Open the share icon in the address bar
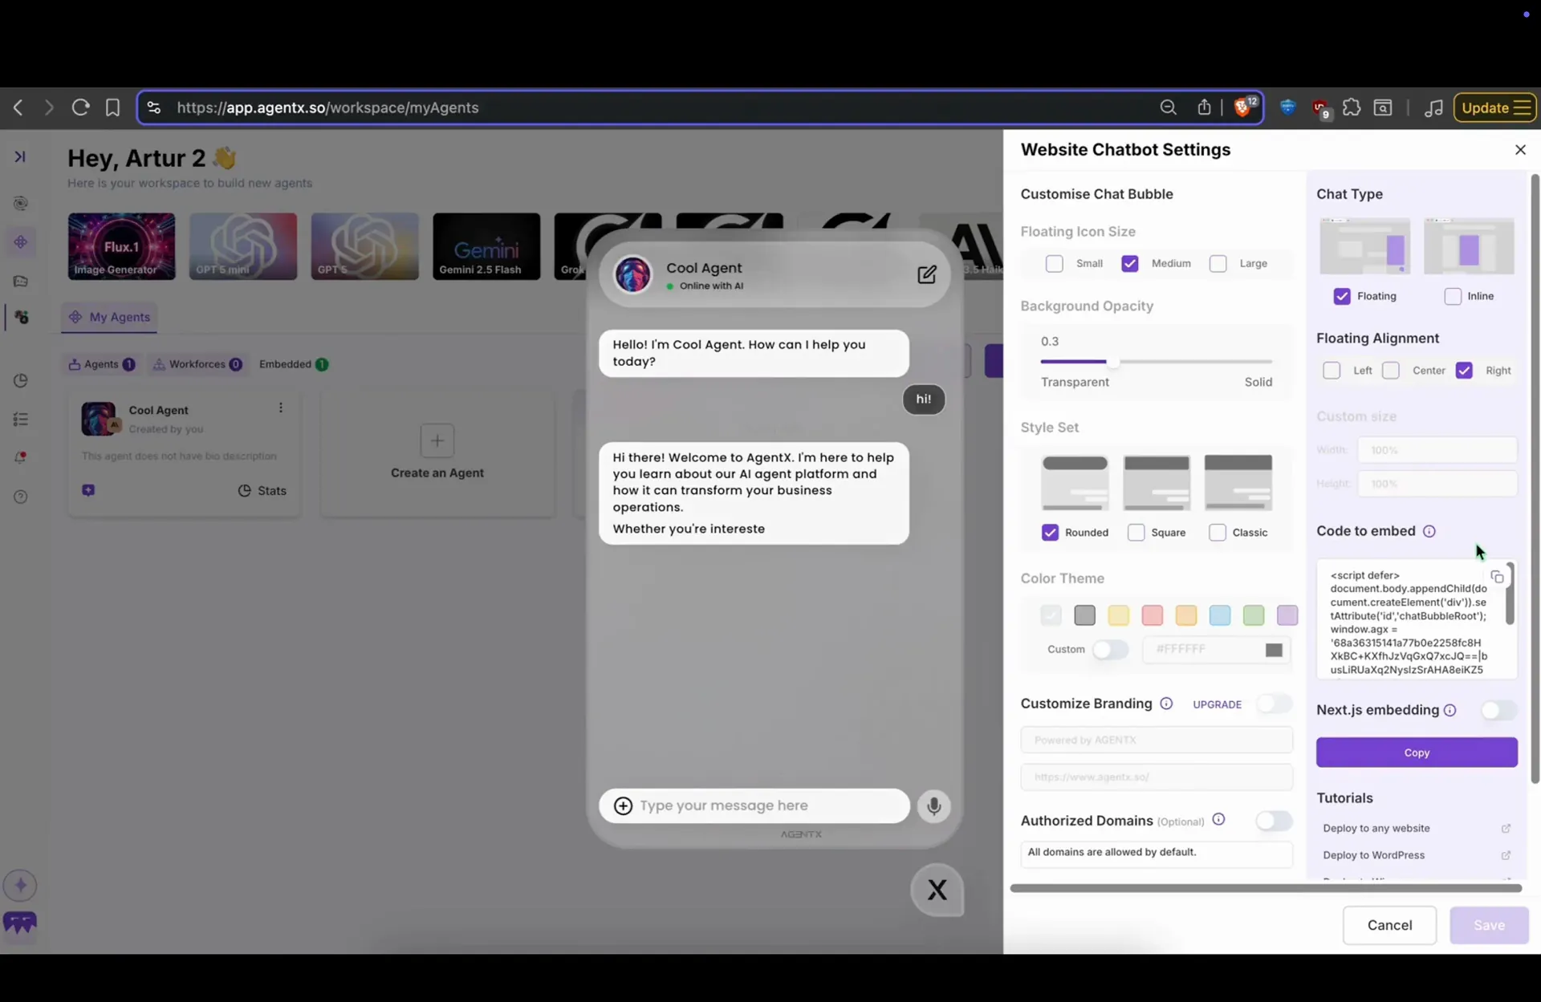 point(1204,108)
